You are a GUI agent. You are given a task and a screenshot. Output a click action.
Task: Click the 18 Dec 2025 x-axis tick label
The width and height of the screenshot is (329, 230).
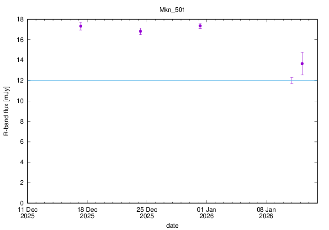coord(87,213)
